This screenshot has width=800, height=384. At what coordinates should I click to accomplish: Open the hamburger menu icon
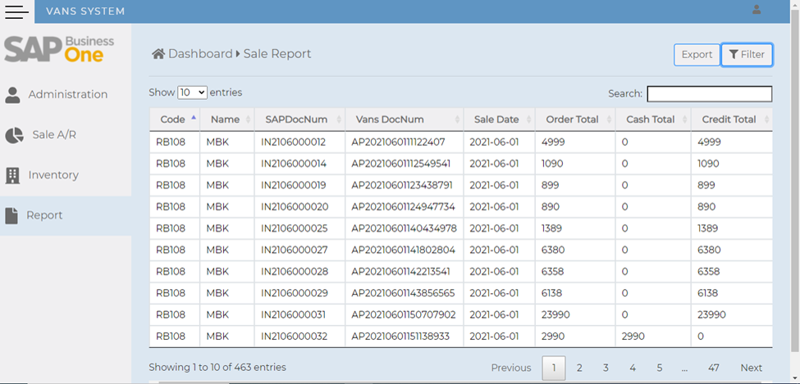coord(17,11)
